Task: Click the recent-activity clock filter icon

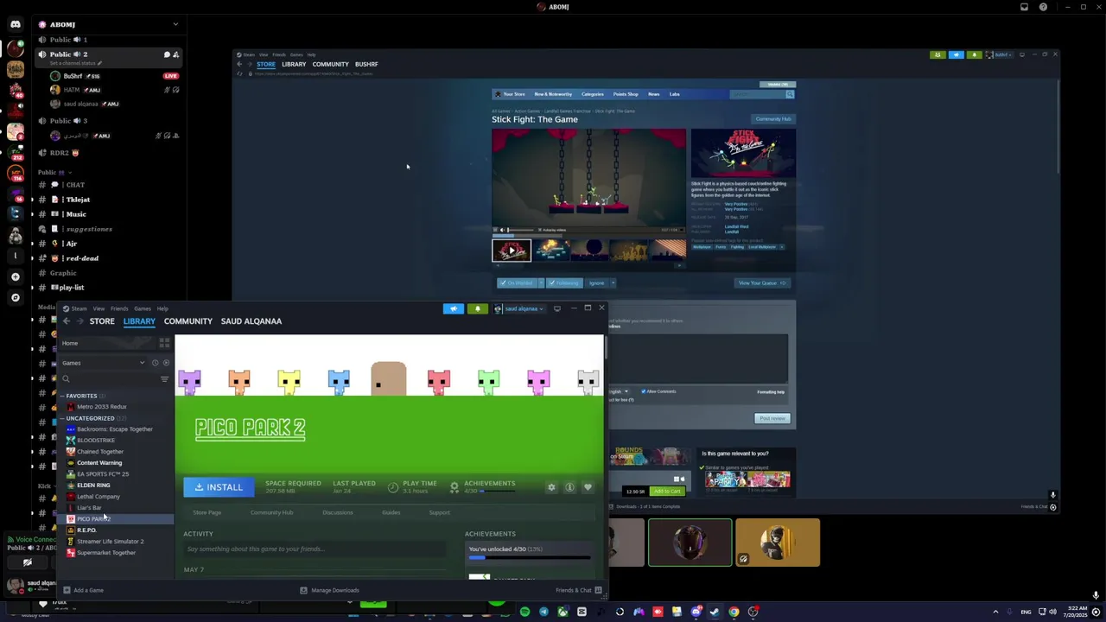Action: 156,363
